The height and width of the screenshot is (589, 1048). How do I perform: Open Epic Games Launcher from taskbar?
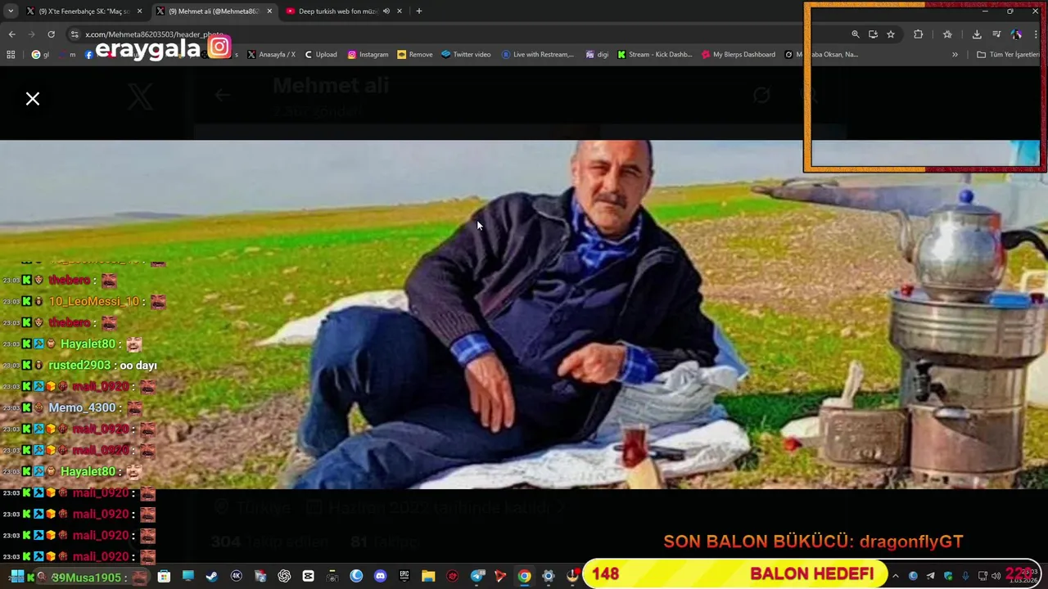coord(404,577)
